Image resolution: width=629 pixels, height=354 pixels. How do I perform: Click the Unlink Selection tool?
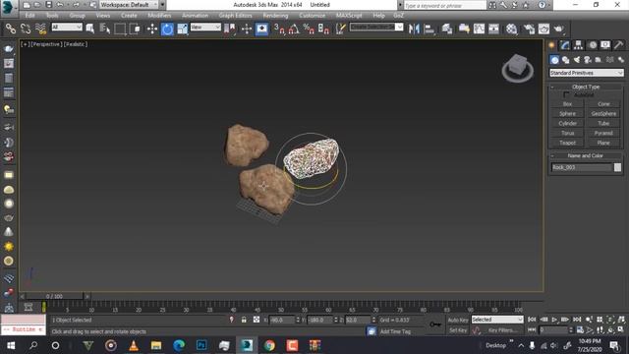[26, 29]
